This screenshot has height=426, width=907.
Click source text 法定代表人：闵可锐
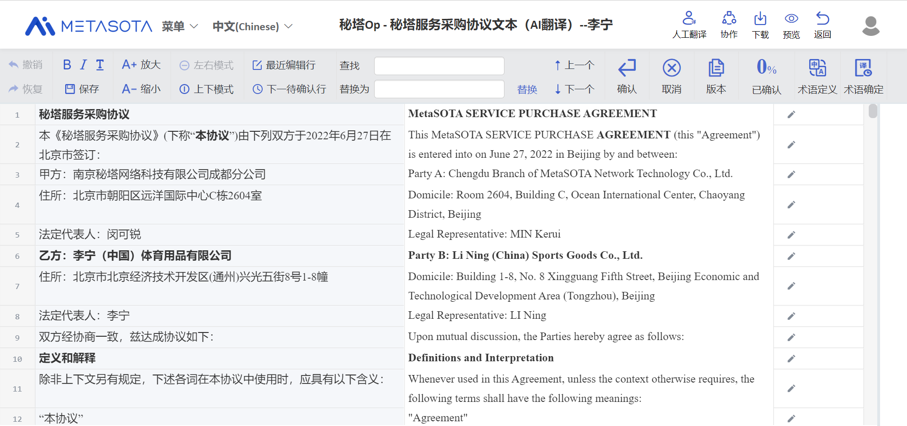click(x=90, y=234)
